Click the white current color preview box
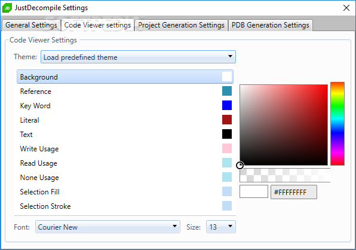This screenshot has height=250, width=356. click(x=254, y=191)
